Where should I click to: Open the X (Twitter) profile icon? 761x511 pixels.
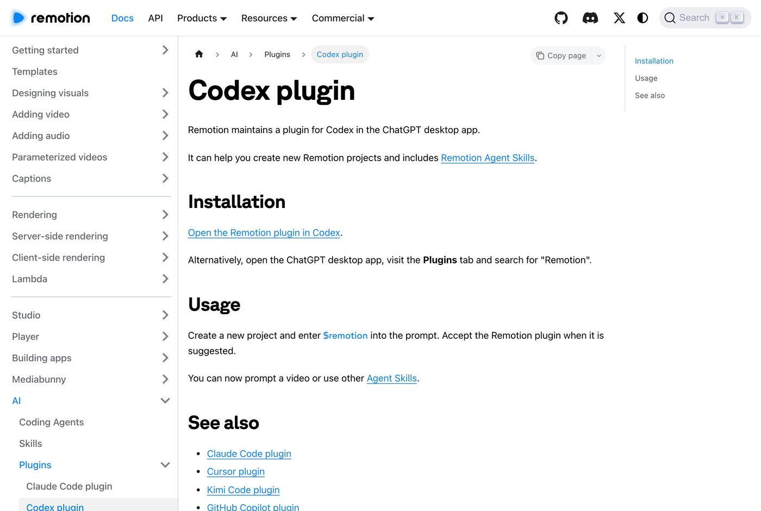(x=619, y=18)
